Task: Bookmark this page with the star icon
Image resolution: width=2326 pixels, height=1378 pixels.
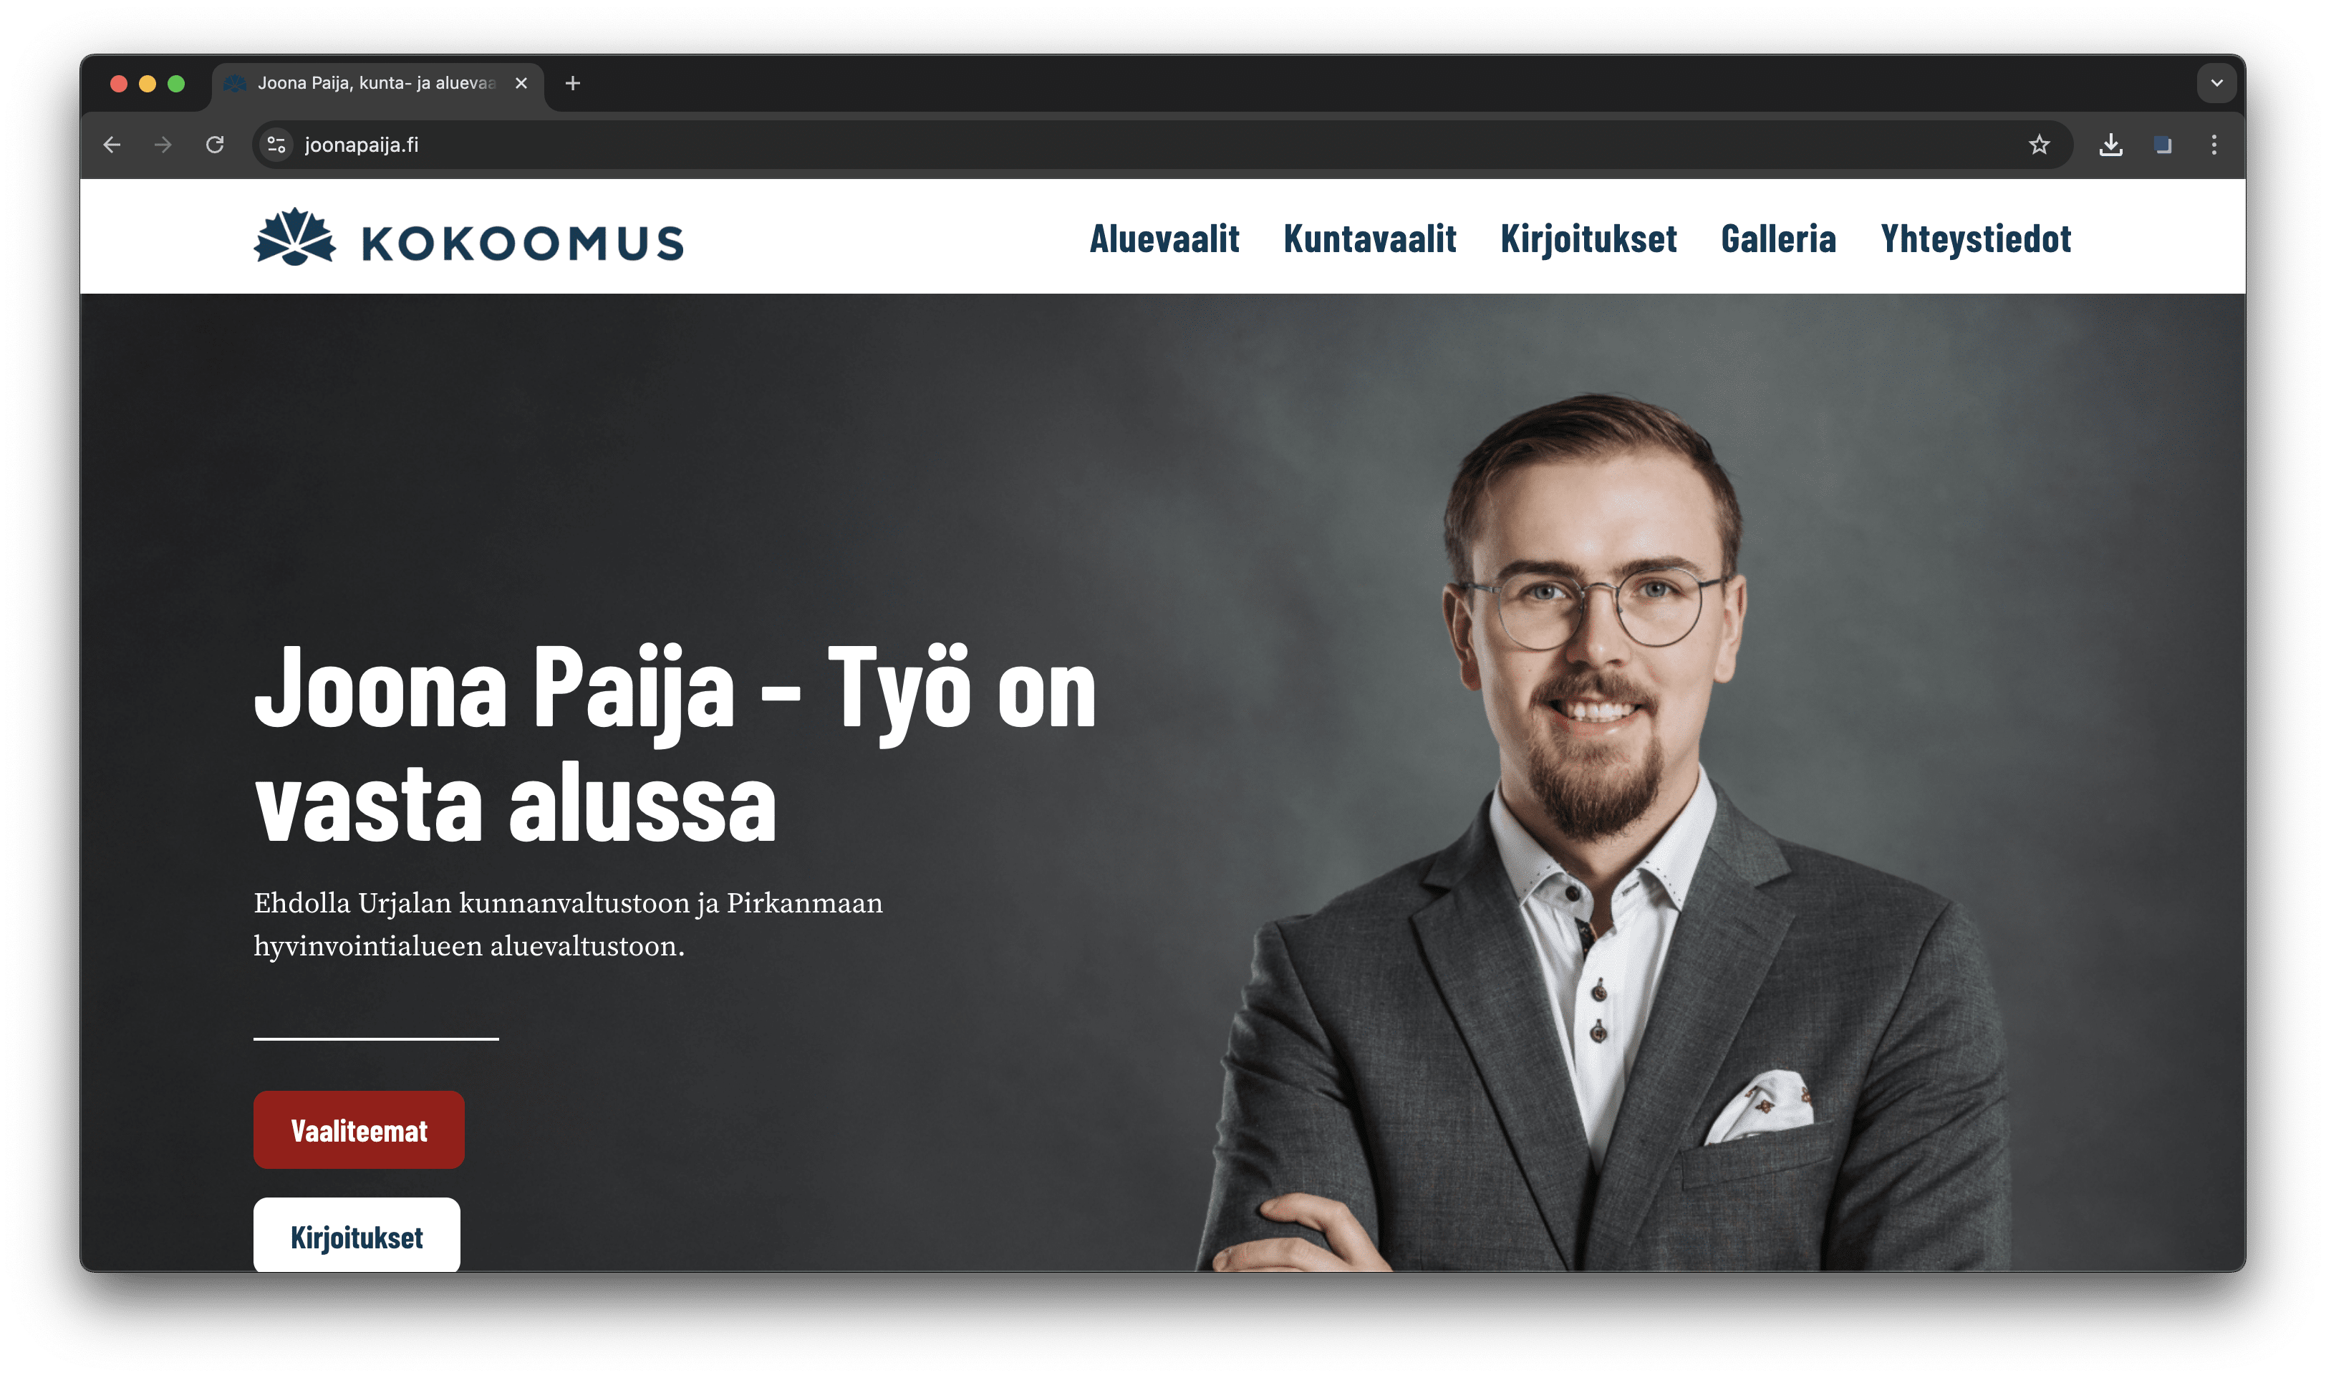Action: click(2038, 145)
